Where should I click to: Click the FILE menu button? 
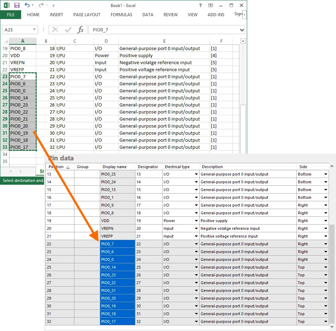[x=11, y=15]
